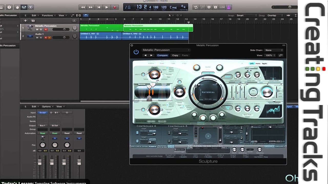Toggle the Sculpture Body EQ button
Viewport: 328px width, 184px height.
(x=228, y=107)
